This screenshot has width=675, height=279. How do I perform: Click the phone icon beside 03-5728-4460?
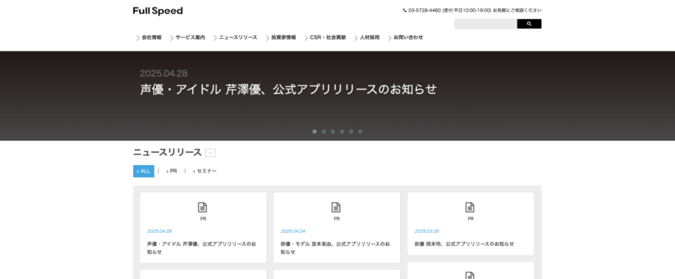coord(405,11)
